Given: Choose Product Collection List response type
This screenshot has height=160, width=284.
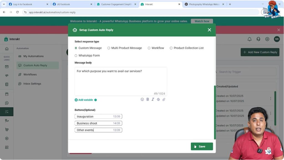Looking at the screenshot, I should click(x=171, y=48).
